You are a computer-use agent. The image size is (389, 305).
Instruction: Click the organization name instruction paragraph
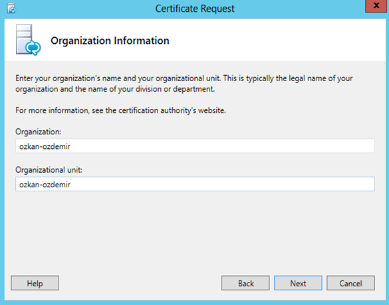click(184, 84)
